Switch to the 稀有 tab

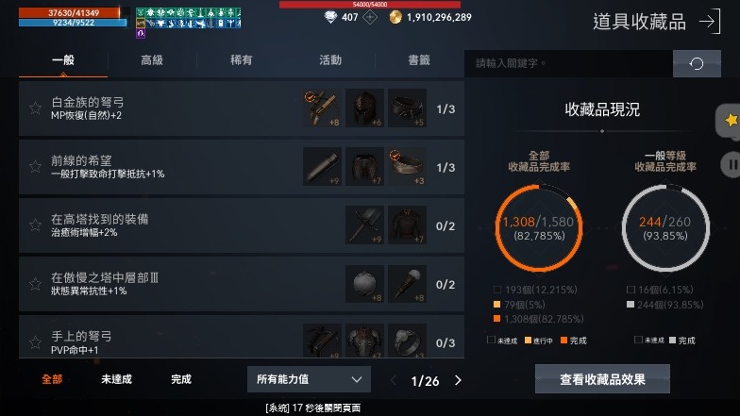(x=242, y=60)
